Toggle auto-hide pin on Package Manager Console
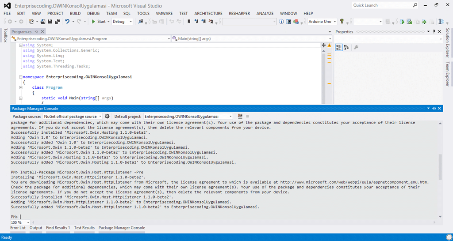 pos(434,109)
